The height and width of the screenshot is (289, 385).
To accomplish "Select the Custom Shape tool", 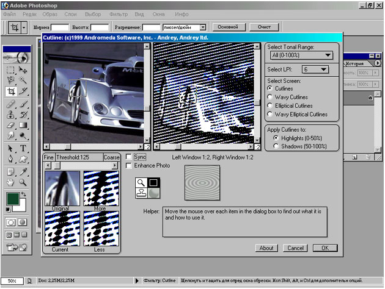I will pos(23,159).
